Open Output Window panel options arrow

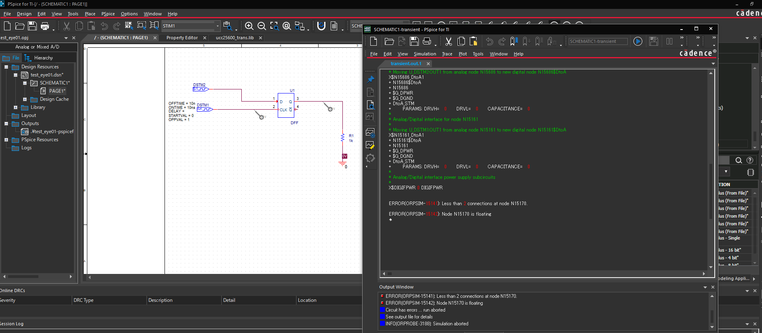click(x=705, y=287)
